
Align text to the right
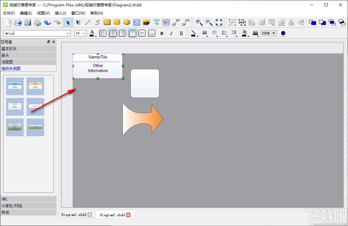pos(123,33)
